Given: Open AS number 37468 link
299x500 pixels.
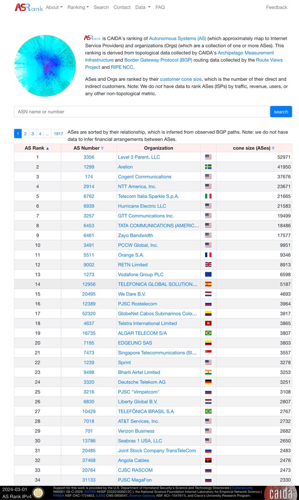Looking at the screenshot, I should [89, 460].
